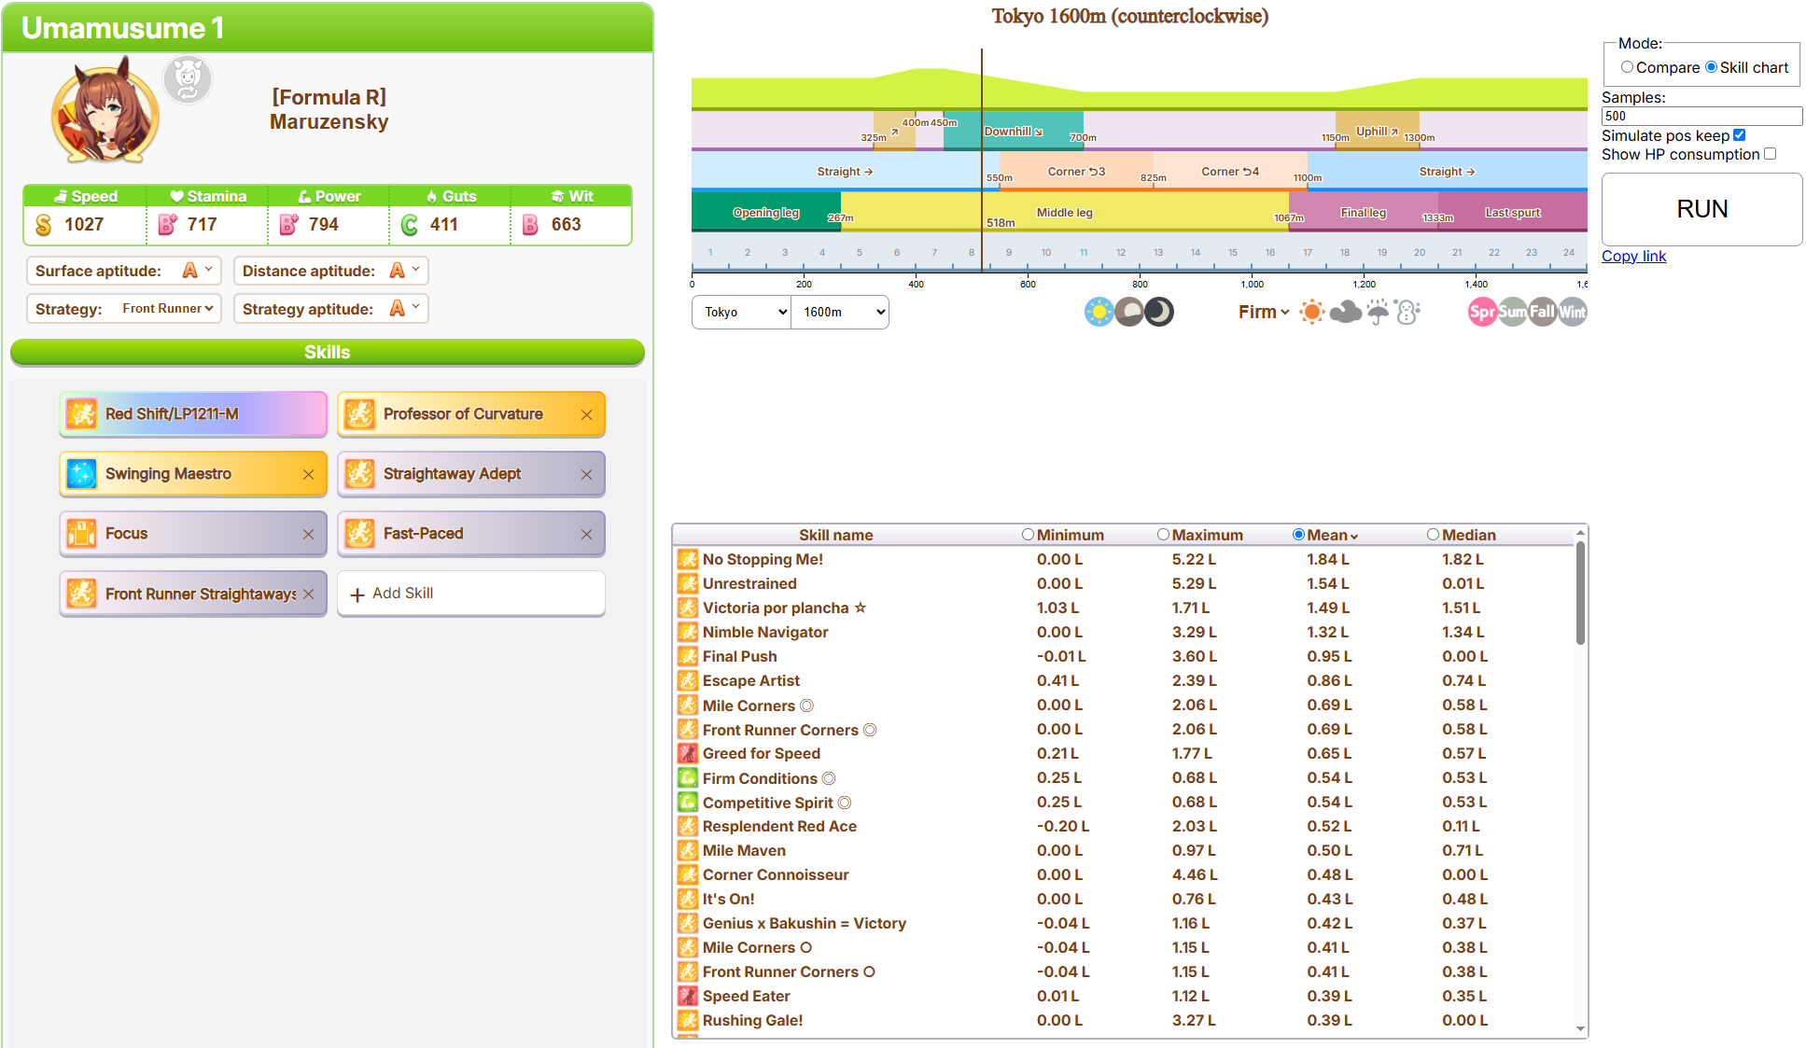Click the Firm Conditions green icon
Image resolution: width=1806 pixels, height=1048 pixels.
click(688, 777)
